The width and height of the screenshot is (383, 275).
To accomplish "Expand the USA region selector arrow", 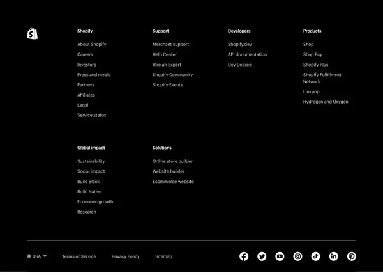I will pos(45,256).
